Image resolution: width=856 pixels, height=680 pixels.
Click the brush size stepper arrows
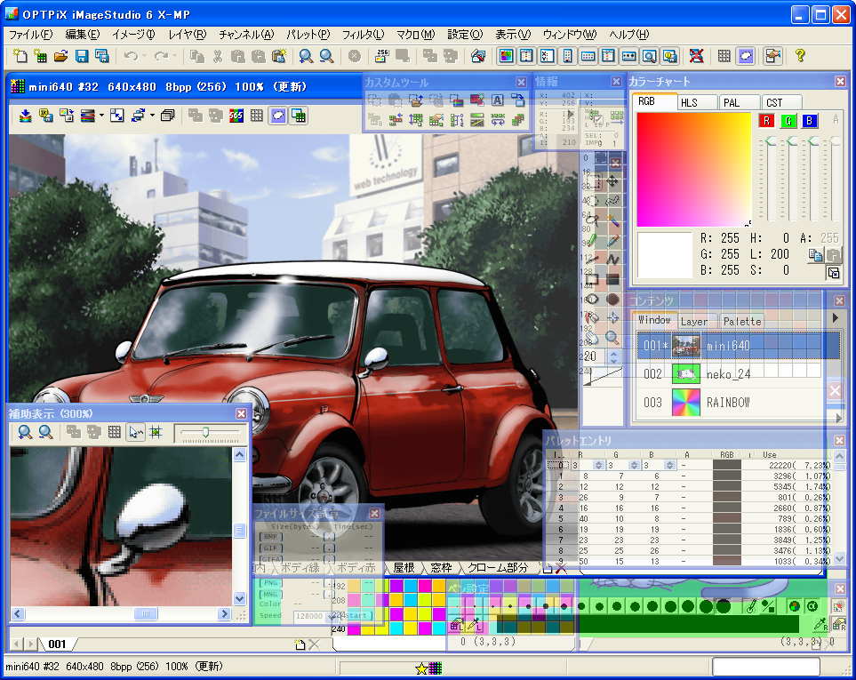click(x=612, y=356)
